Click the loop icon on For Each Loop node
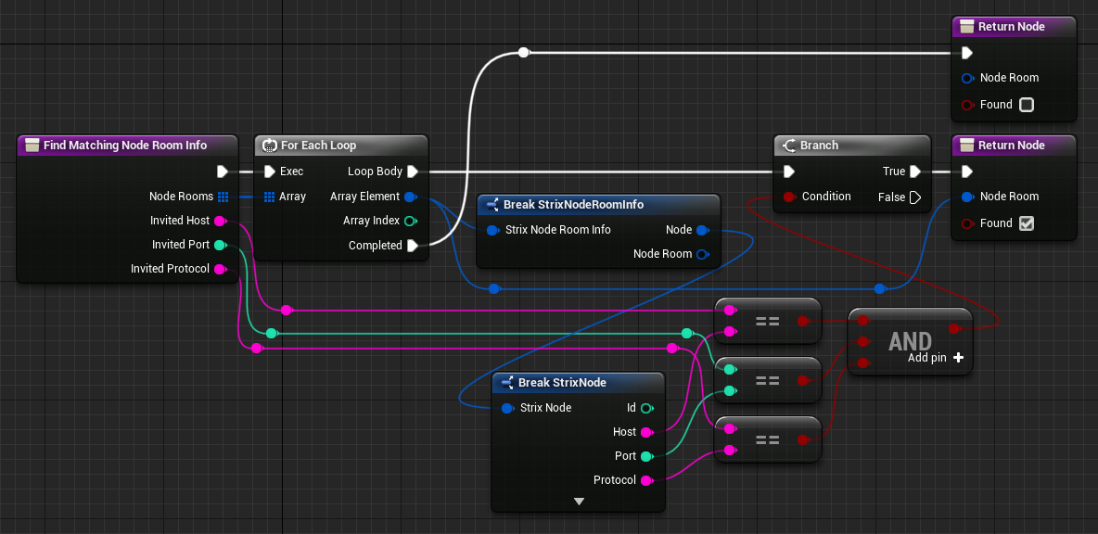The width and height of the screenshot is (1098, 534). click(270, 146)
